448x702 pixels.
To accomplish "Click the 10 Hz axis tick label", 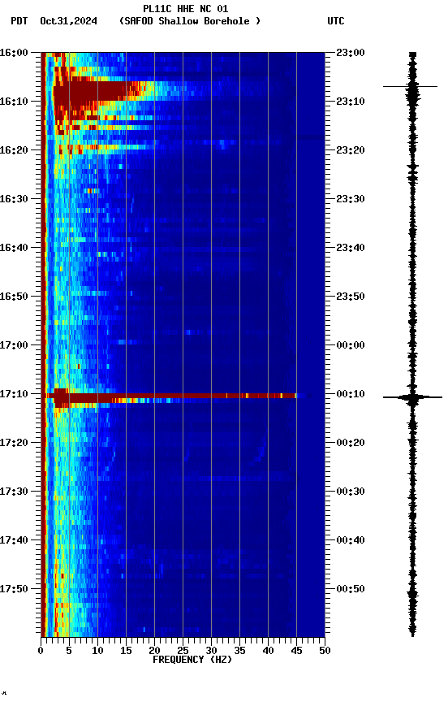I will click(97, 651).
